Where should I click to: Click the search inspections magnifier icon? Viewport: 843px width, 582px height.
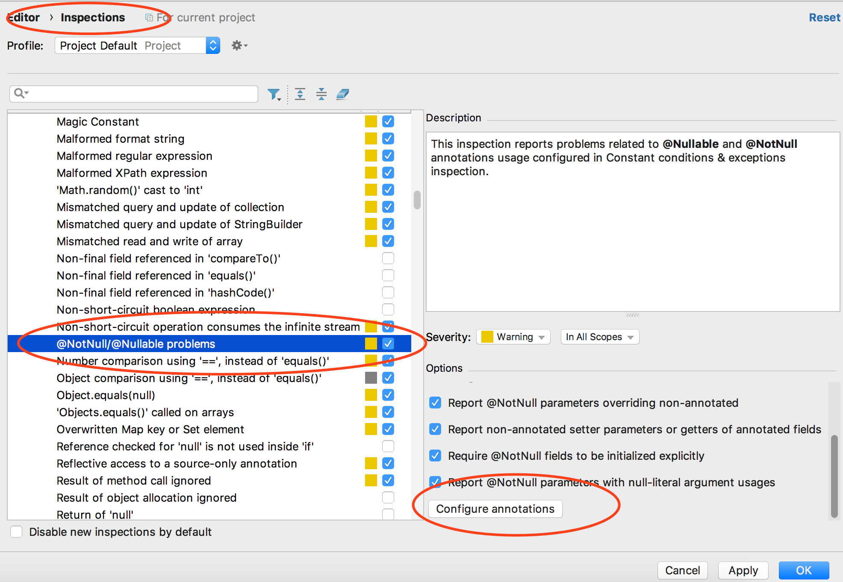[x=21, y=94]
